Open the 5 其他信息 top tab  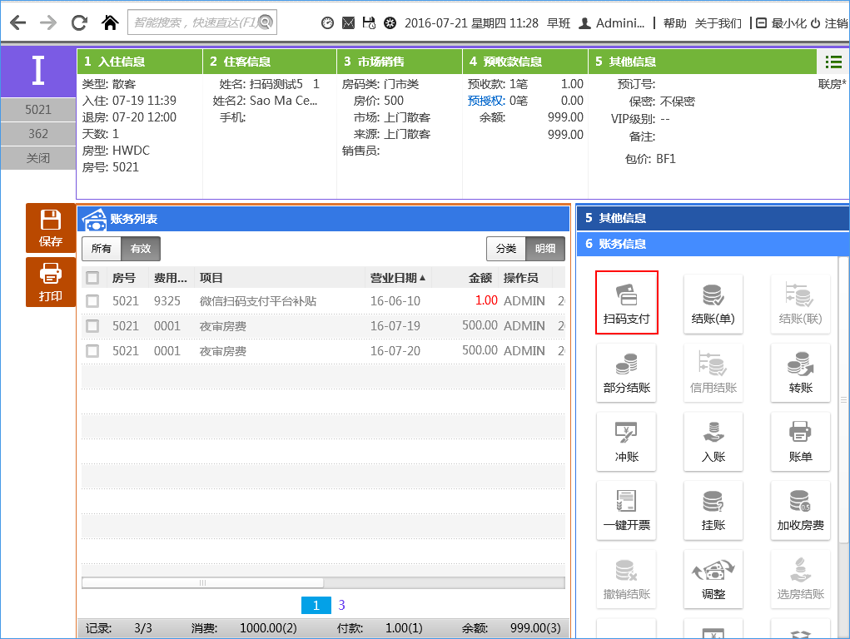pos(703,62)
